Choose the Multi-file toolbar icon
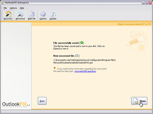The width and height of the screenshot is (153, 114). pyautogui.click(x=31, y=15)
